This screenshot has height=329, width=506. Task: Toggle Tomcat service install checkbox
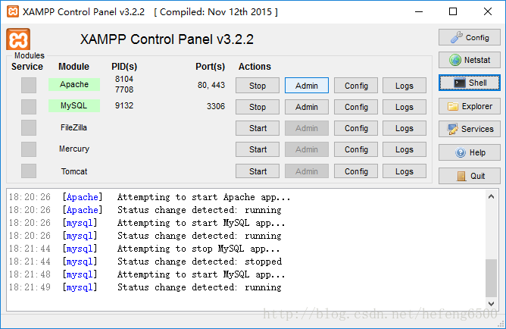coord(29,171)
